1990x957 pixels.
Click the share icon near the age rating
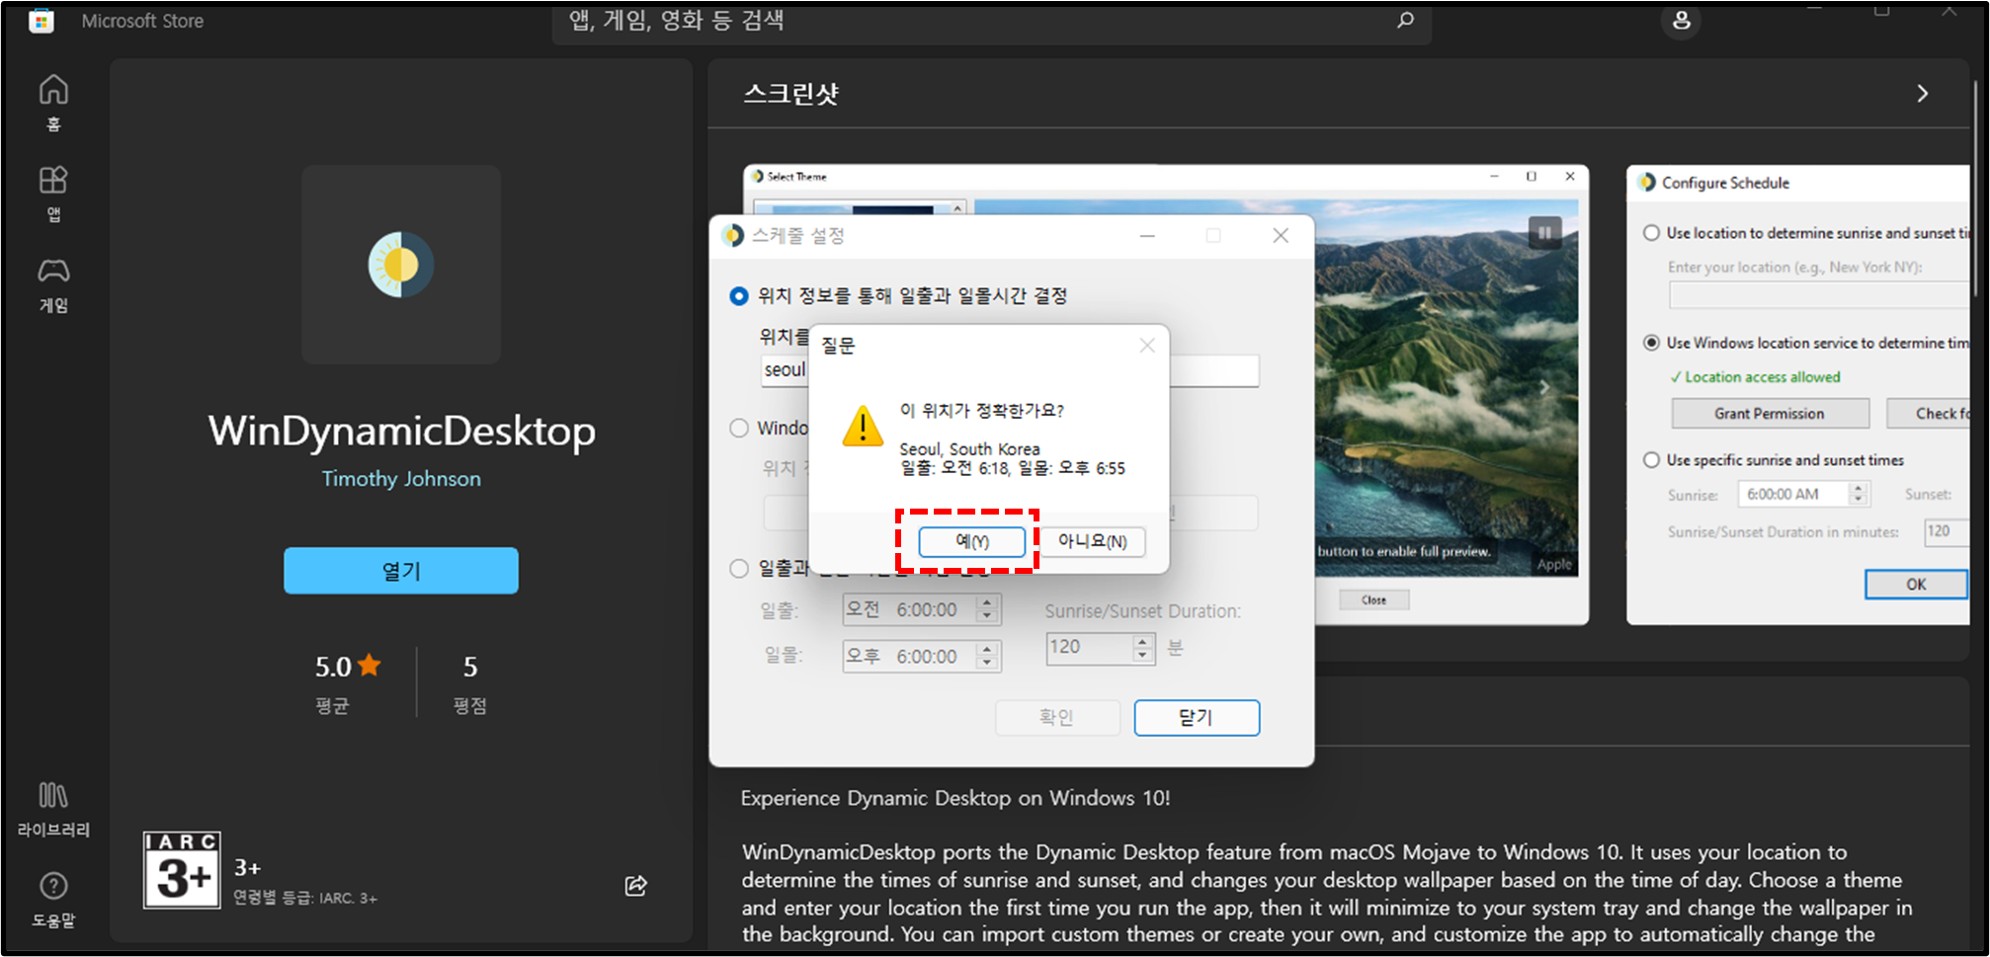(x=635, y=886)
